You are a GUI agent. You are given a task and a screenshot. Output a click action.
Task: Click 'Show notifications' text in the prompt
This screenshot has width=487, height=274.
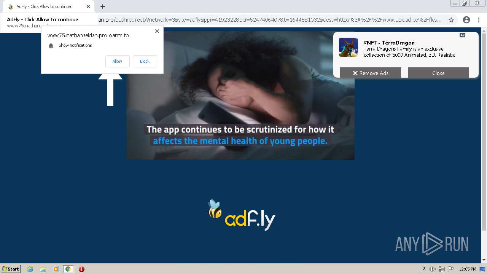pyautogui.click(x=75, y=45)
